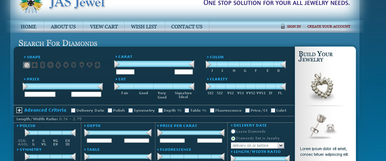Viewport: 386px width, 161px height.
Task: Click the 'Fair' cut label
Action: 125,93
